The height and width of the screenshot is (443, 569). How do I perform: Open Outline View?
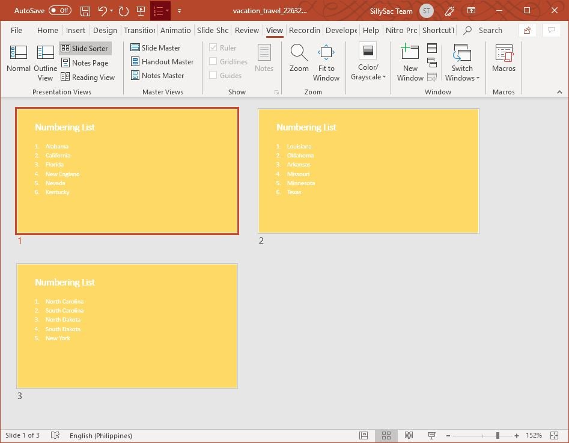point(45,63)
